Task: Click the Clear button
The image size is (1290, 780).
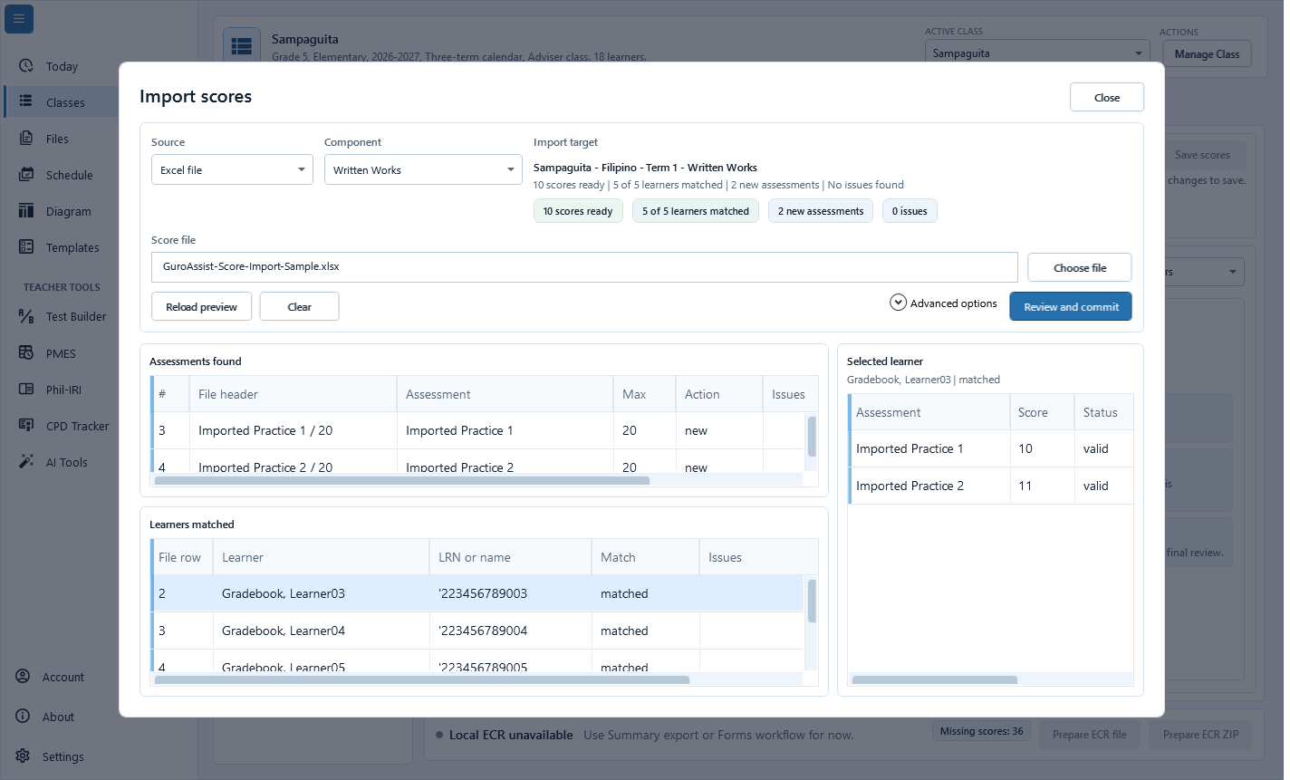Action: click(299, 306)
